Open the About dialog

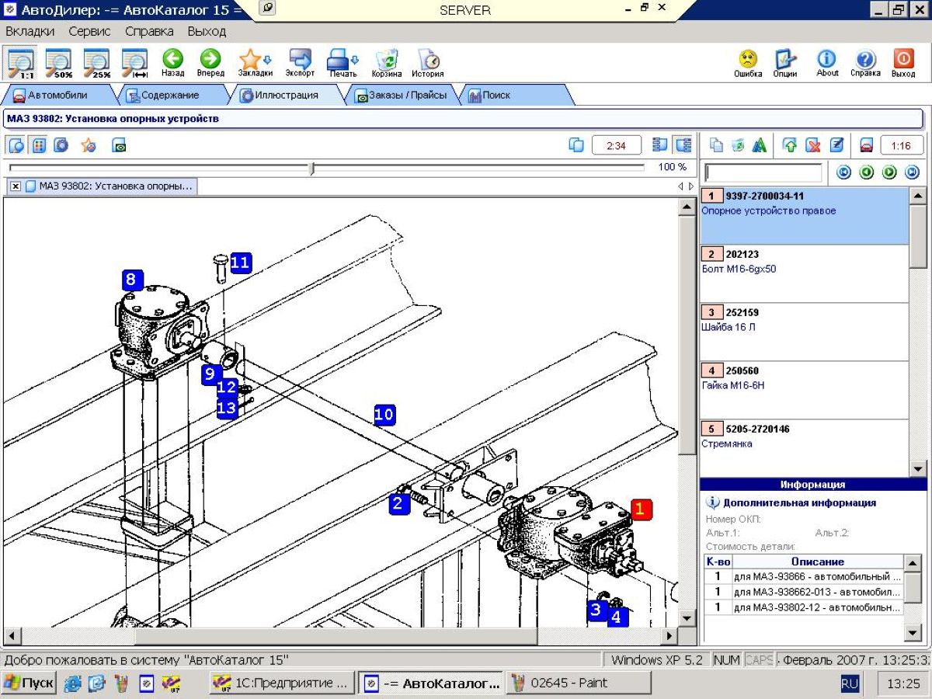coord(827,63)
